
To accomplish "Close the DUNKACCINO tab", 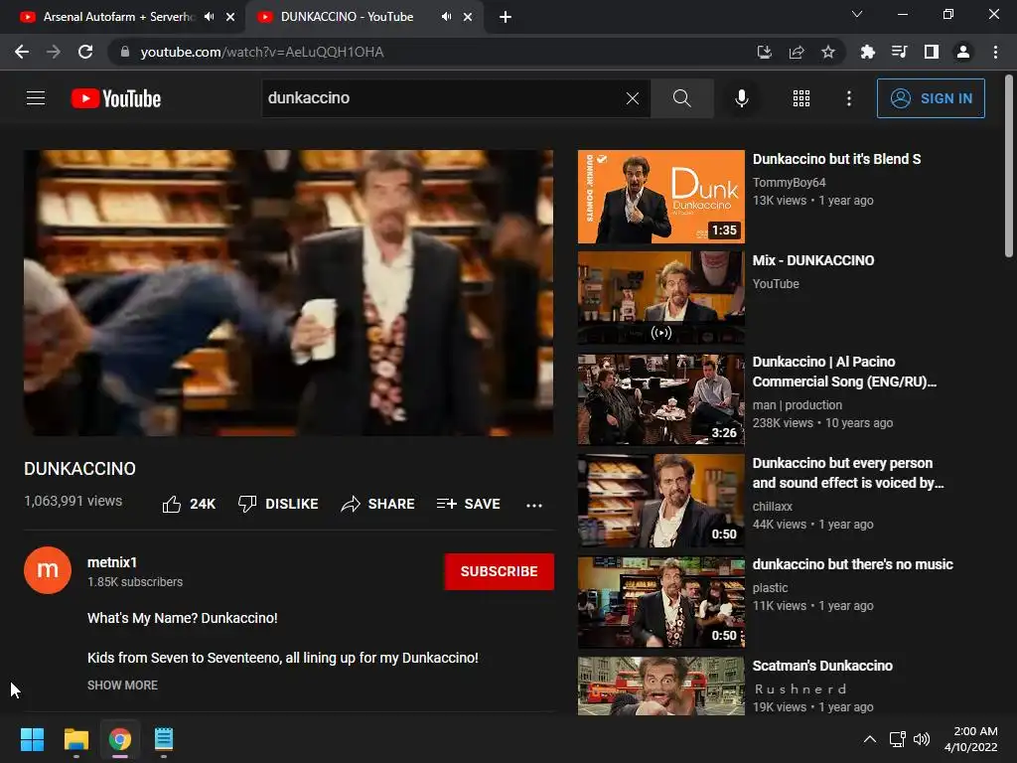I will click(x=468, y=18).
